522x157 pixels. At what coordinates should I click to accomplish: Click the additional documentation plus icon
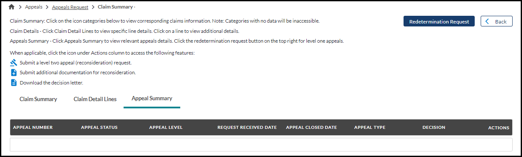click(x=14, y=73)
